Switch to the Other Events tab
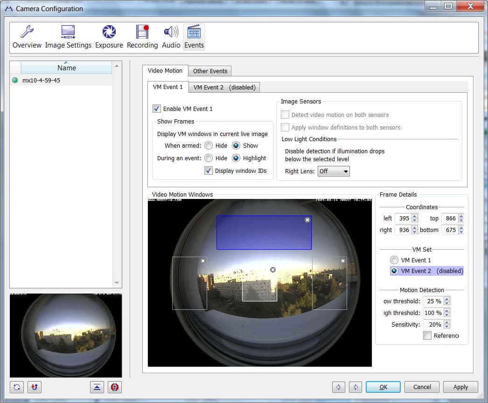 210,71
